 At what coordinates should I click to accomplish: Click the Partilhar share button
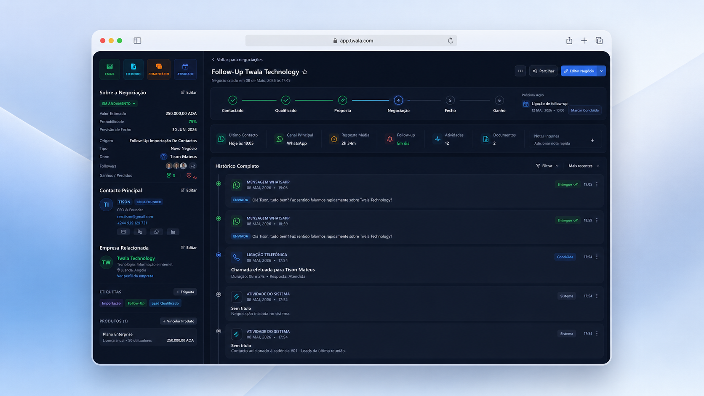[544, 71]
